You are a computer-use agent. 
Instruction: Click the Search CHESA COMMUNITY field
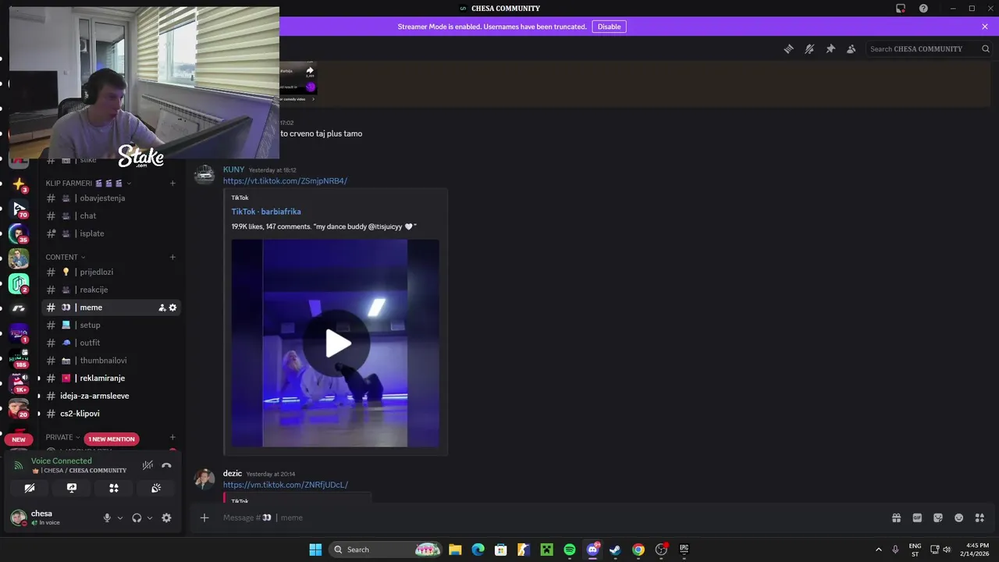tap(929, 48)
